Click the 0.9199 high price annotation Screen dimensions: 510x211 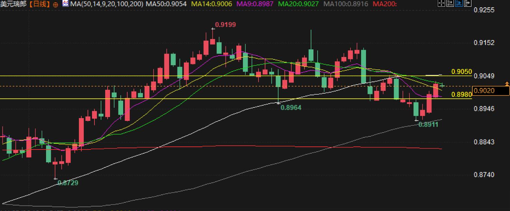pyautogui.click(x=225, y=25)
